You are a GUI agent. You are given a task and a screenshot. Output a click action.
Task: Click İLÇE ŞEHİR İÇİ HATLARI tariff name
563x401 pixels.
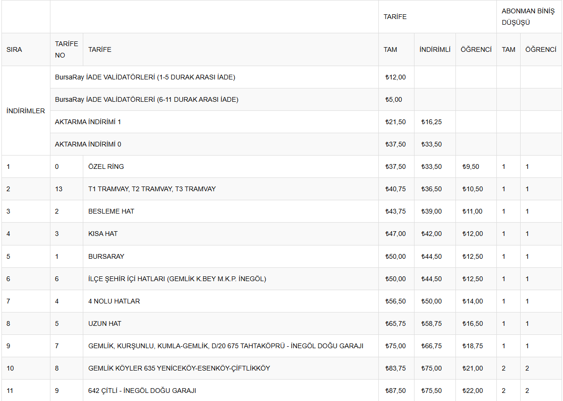tap(177, 279)
